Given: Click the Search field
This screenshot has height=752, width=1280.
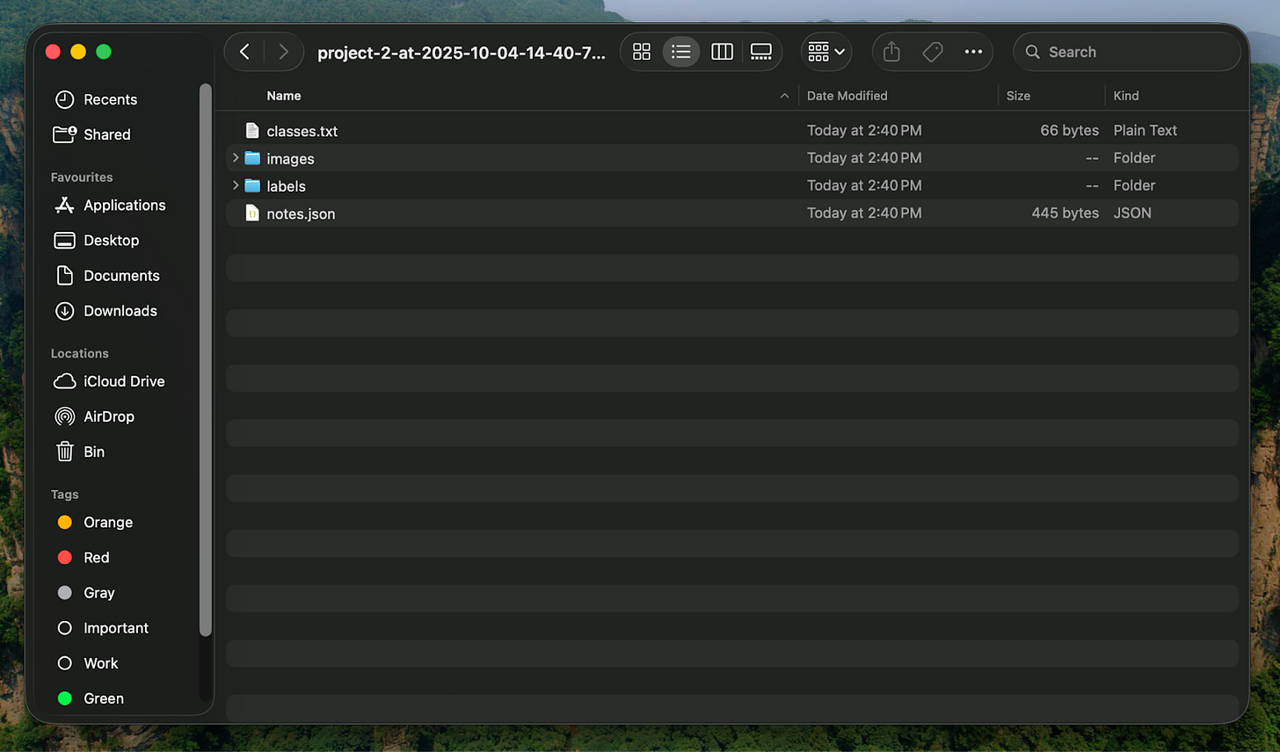Looking at the screenshot, I should pyautogui.click(x=1127, y=52).
